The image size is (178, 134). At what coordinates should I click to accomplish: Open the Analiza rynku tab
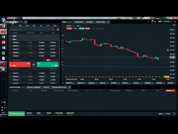tap(100, 22)
